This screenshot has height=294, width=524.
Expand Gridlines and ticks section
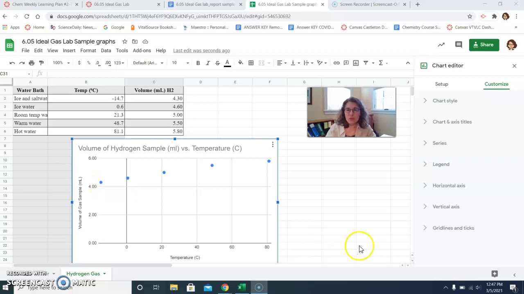pos(453,228)
